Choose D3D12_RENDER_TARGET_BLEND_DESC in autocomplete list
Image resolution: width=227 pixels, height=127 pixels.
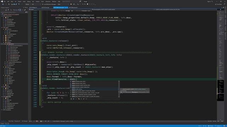(x=94, y=85)
